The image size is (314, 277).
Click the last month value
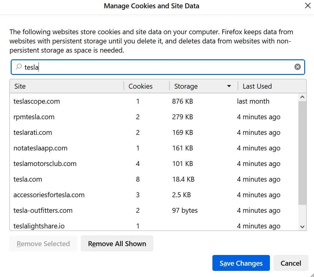coord(253,101)
